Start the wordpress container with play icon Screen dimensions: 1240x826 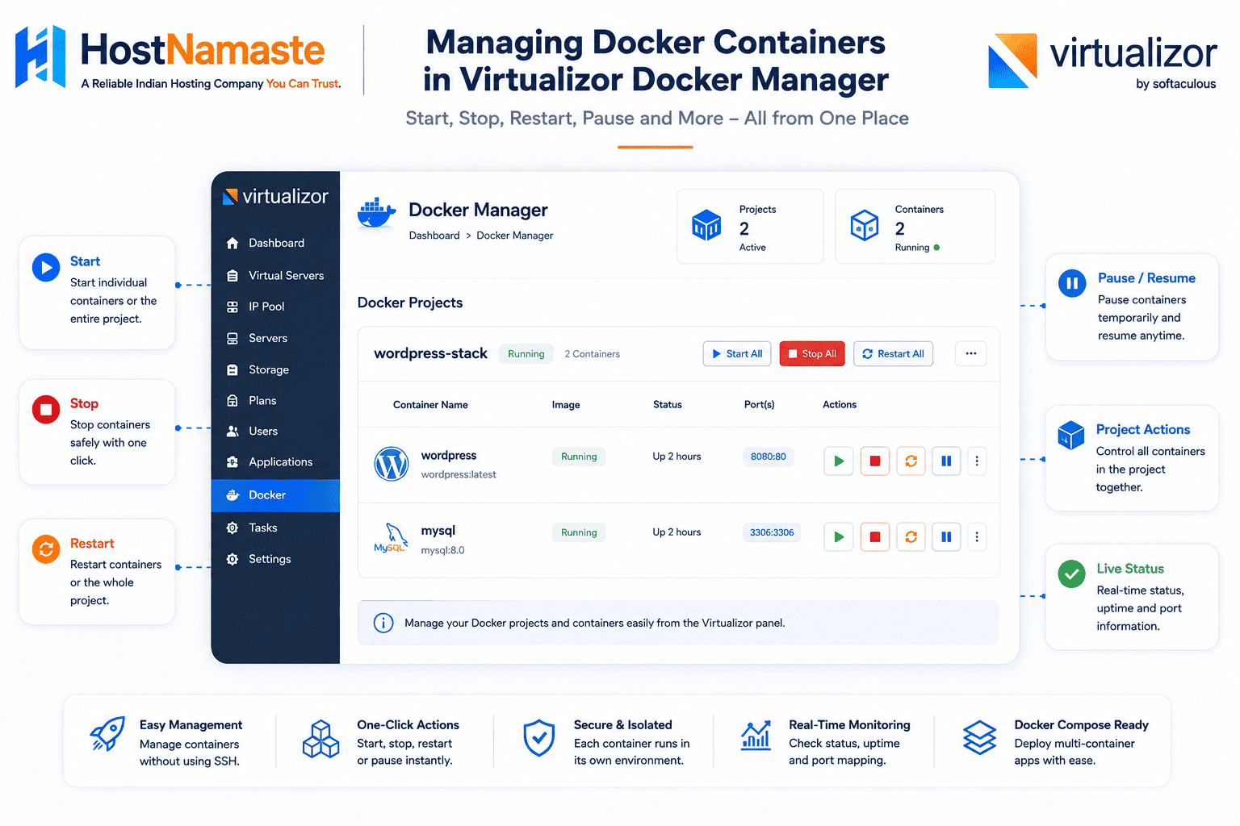pos(839,461)
